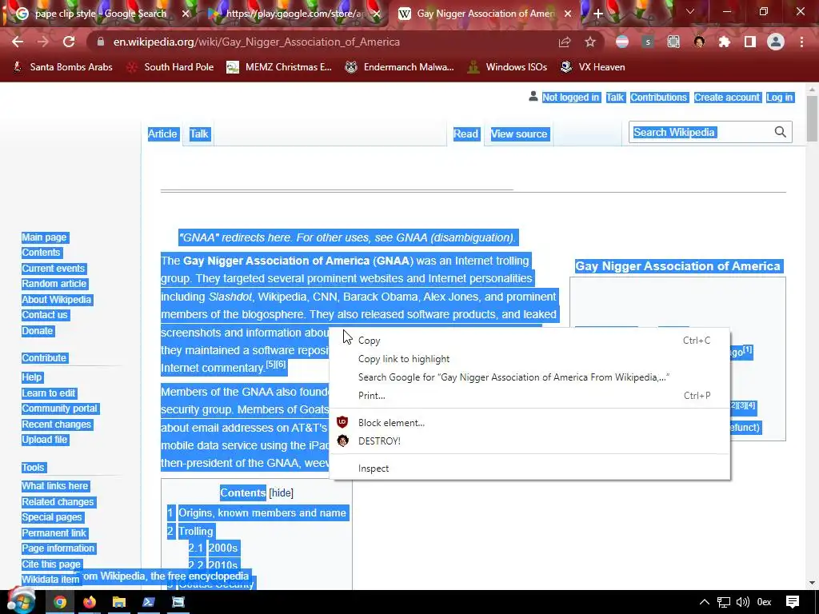The width and height of the screenshot is (819, 614).
Task: Open the Chrome profile avatar icon
Action: click(776, 42)
